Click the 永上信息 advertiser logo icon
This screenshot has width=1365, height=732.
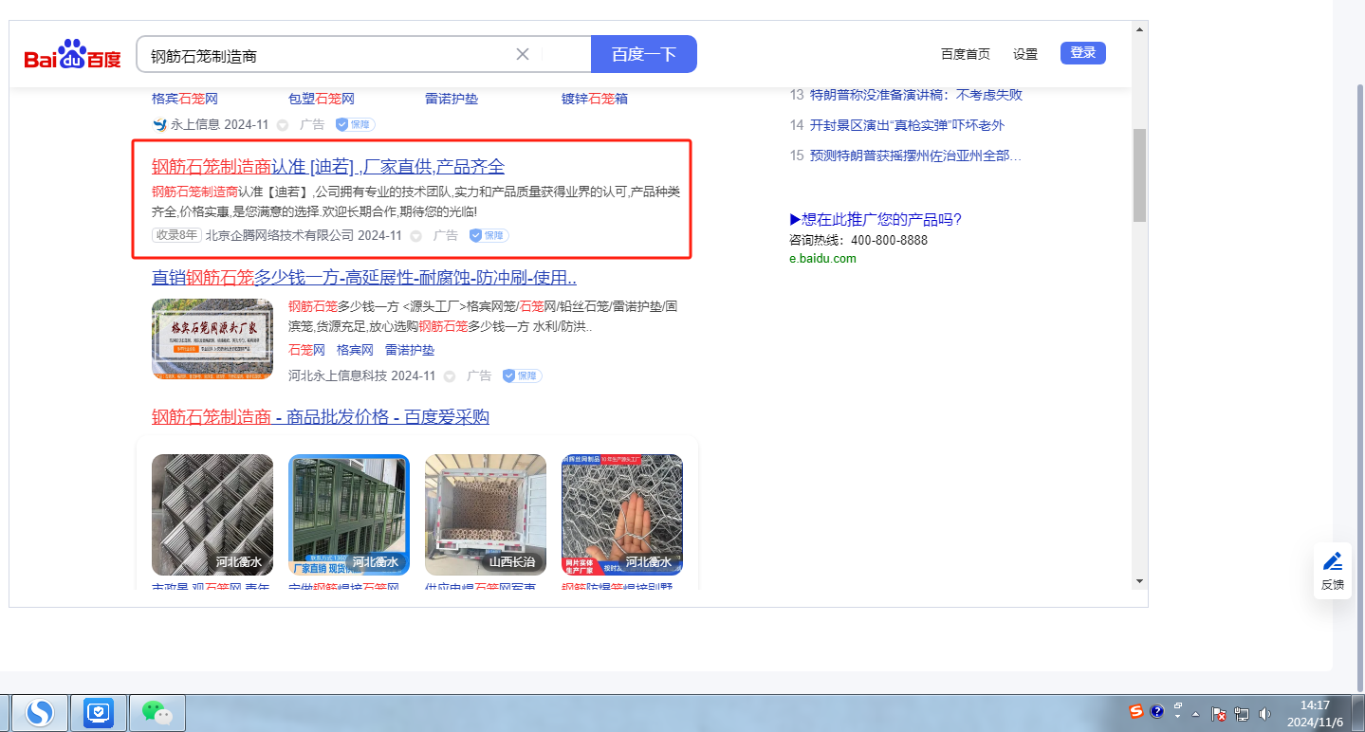[x=159, y=124]
